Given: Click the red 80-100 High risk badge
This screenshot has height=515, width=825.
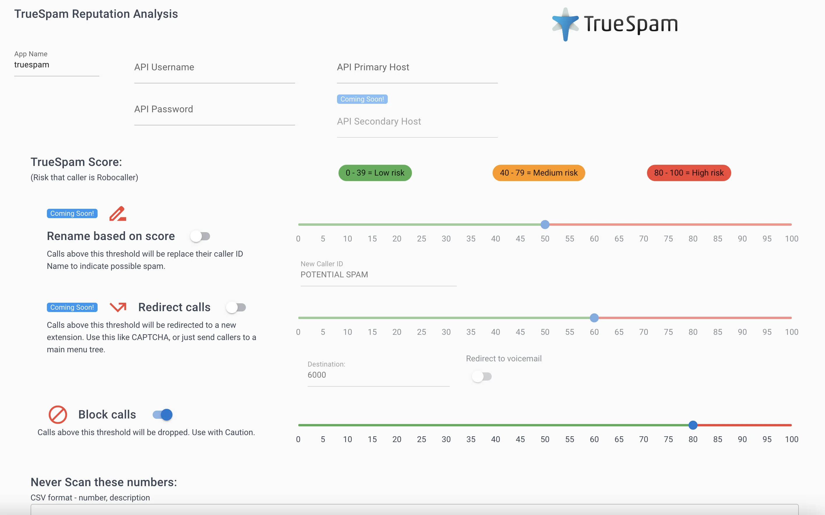Looking at the screenshot, I should (689, 173).
